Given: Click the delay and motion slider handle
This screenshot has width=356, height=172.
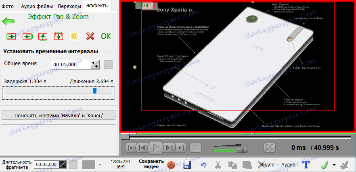Looking at the screenshot, I should click(95, 91).
